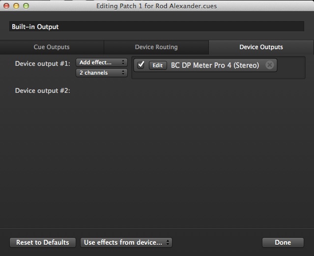Disable the BC DP Meter Pro 4 checkbox
The width and height of the screenshot is (314, 256).
click(141, 65)
